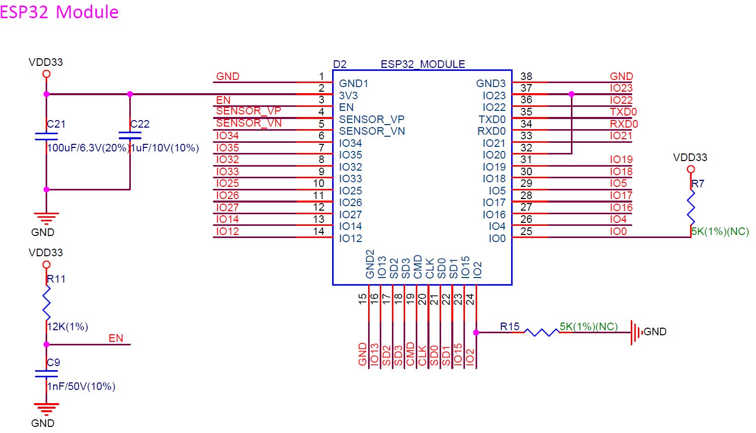Click the red IO34 net label
Viewport: 756px width, 433px height.
(x=227, y=136)
